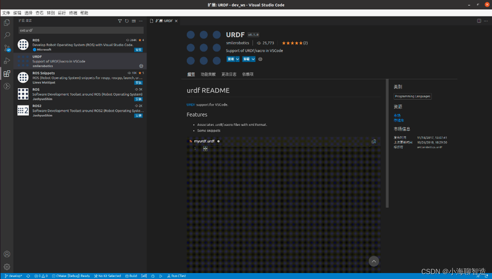Install the ROS2 extension
The width and height of the screenshot is (492, 279).
(x=139, y=116)
